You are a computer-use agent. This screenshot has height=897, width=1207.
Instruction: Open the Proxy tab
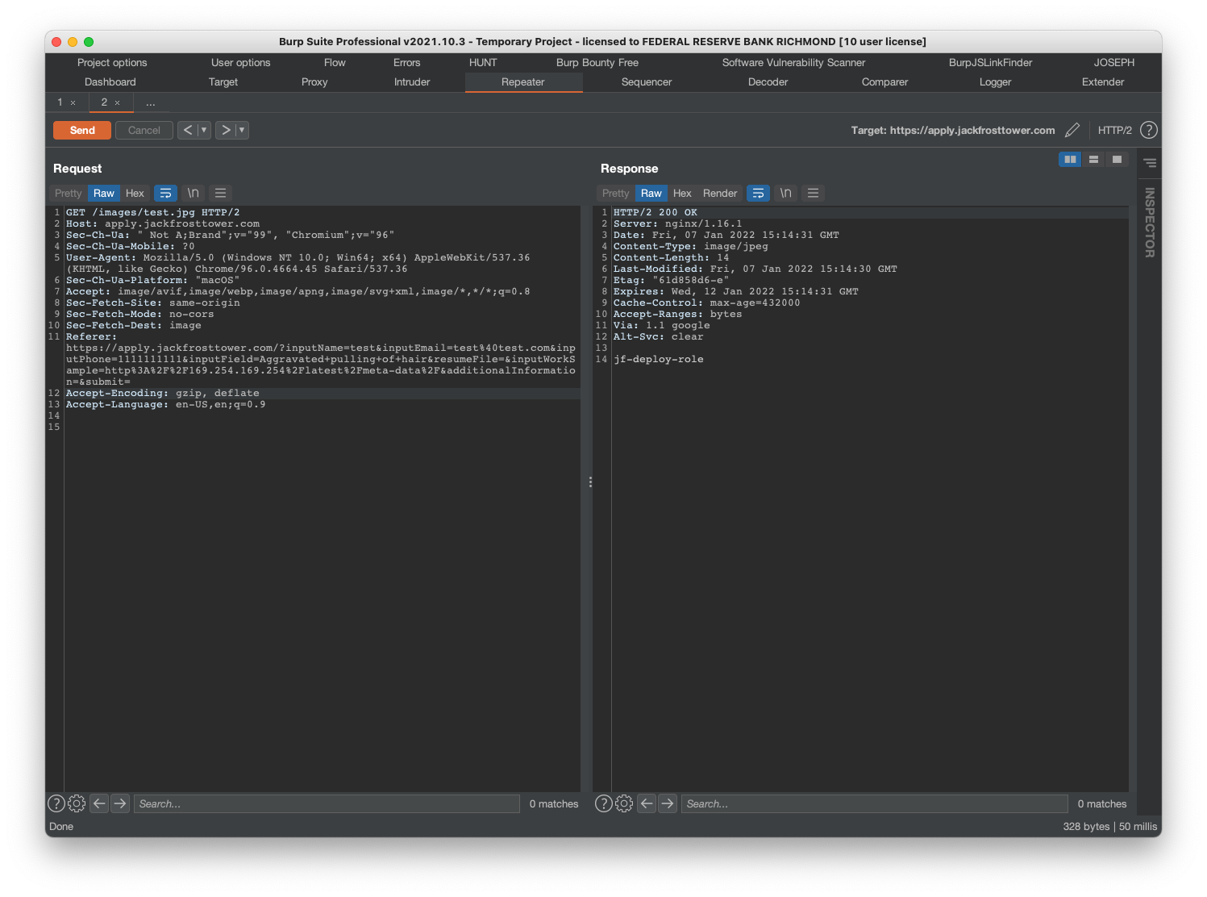click(x=314, y=82)
